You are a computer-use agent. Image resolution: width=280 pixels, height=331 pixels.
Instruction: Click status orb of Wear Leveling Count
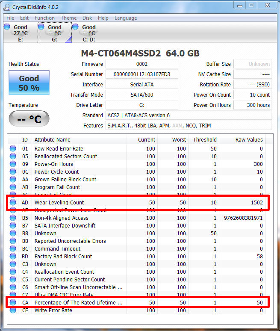tap(13, 202)
